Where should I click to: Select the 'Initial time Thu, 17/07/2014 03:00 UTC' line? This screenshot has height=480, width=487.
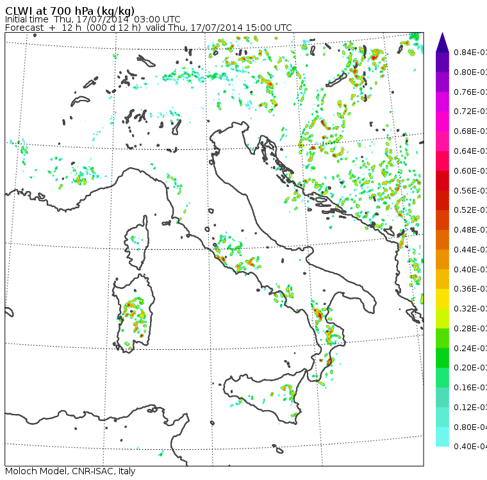point(92,19)
